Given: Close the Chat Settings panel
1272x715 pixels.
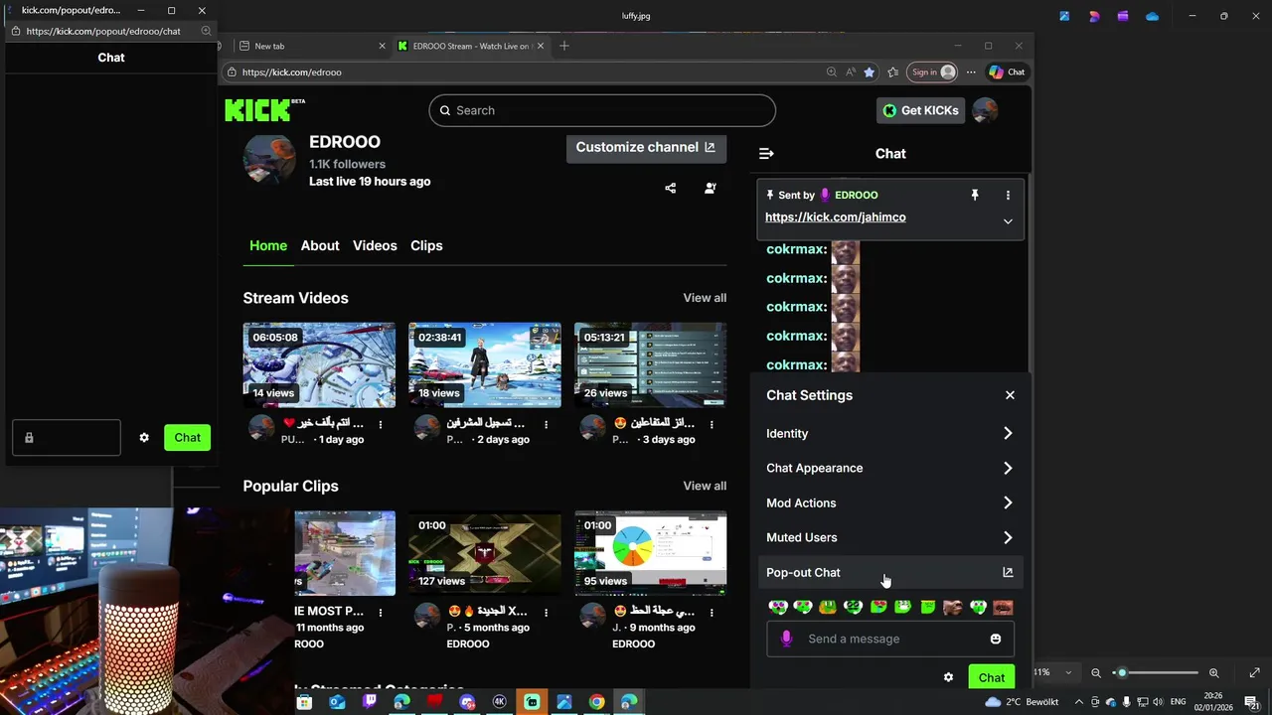Looking at the screenshot, I should (1010, 395).
